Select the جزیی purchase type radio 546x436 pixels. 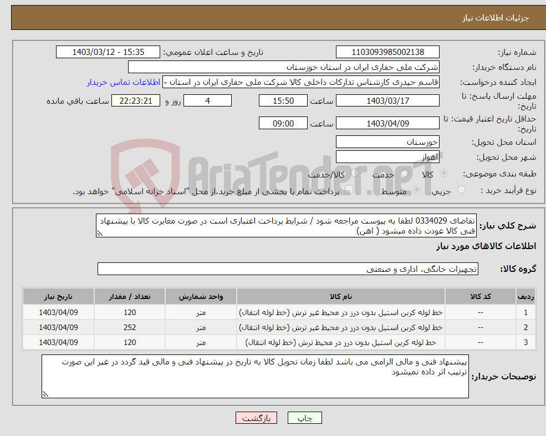[461, 190]
